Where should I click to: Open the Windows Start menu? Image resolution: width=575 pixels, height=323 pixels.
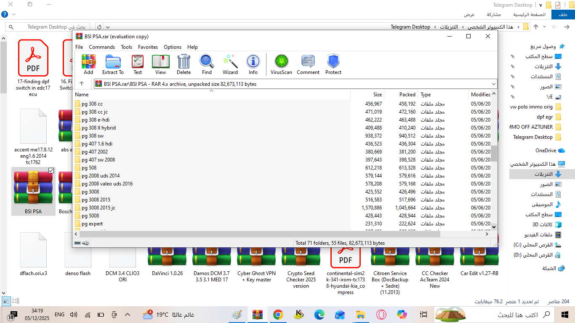pos(565,314)
